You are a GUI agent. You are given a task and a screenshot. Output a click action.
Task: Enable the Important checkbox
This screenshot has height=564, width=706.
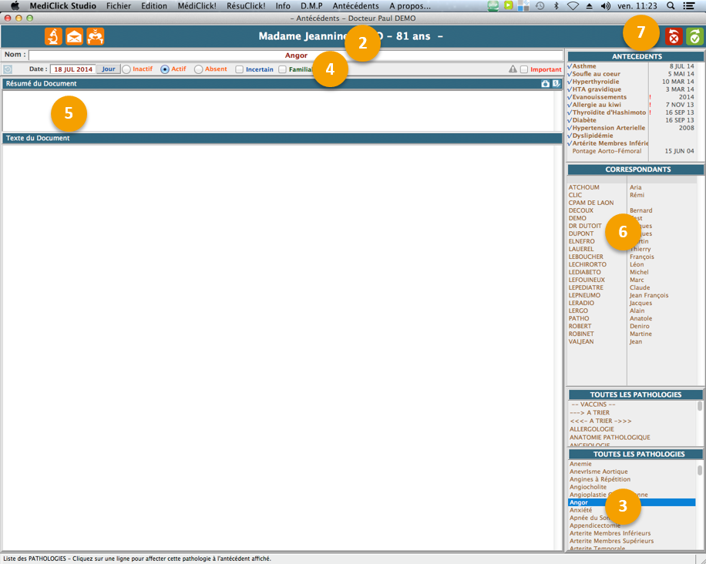tap(524, 69)
